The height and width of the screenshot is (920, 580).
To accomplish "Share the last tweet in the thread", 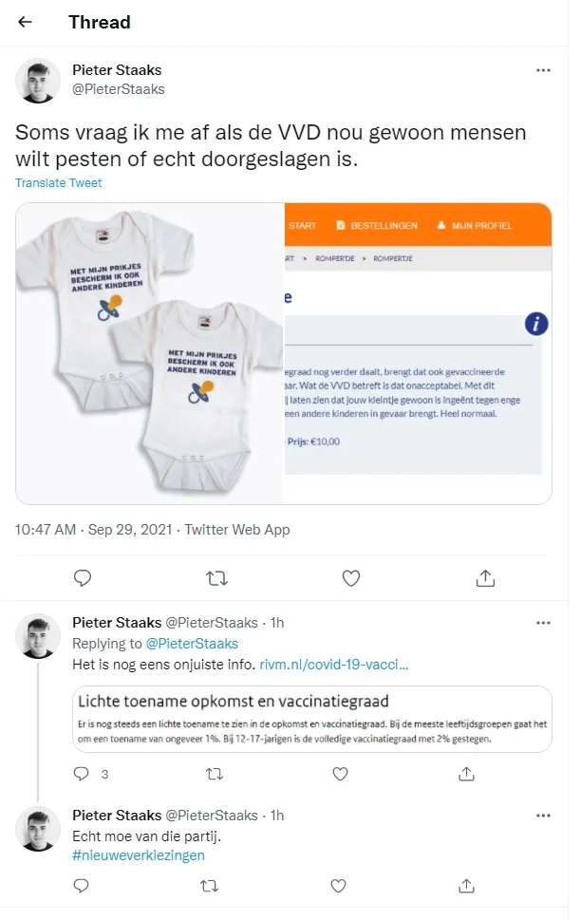I will pos(465,885).
